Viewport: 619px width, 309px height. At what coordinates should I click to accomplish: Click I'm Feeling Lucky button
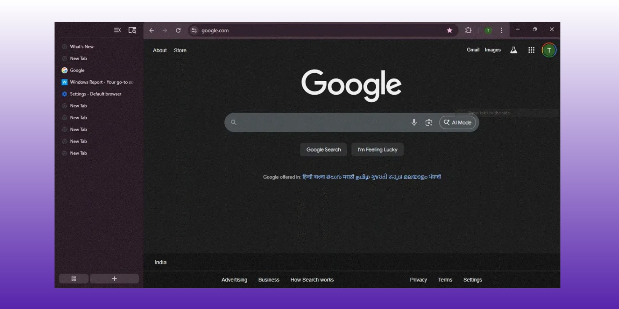tap(377, 150)
